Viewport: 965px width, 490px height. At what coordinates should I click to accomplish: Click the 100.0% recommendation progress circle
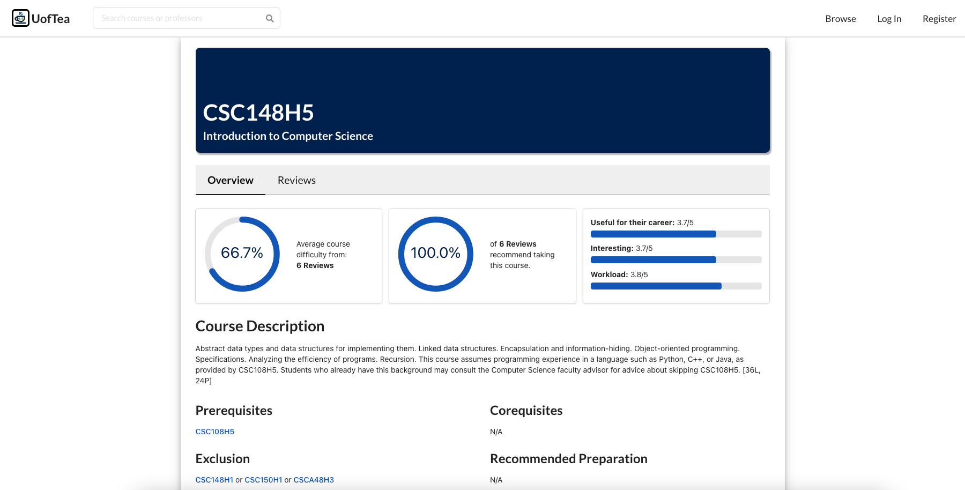tap(436, 254)
